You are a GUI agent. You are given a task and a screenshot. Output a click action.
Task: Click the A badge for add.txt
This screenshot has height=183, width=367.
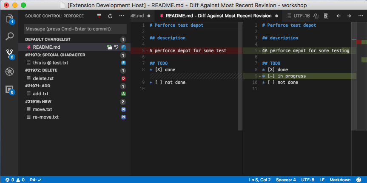click(x=123, y=94)
